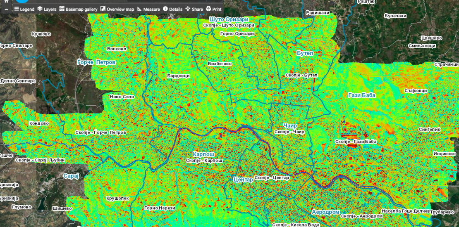This screenshot has width=459, height=227.
Task: Share this map
Action: tap(194, 9)
